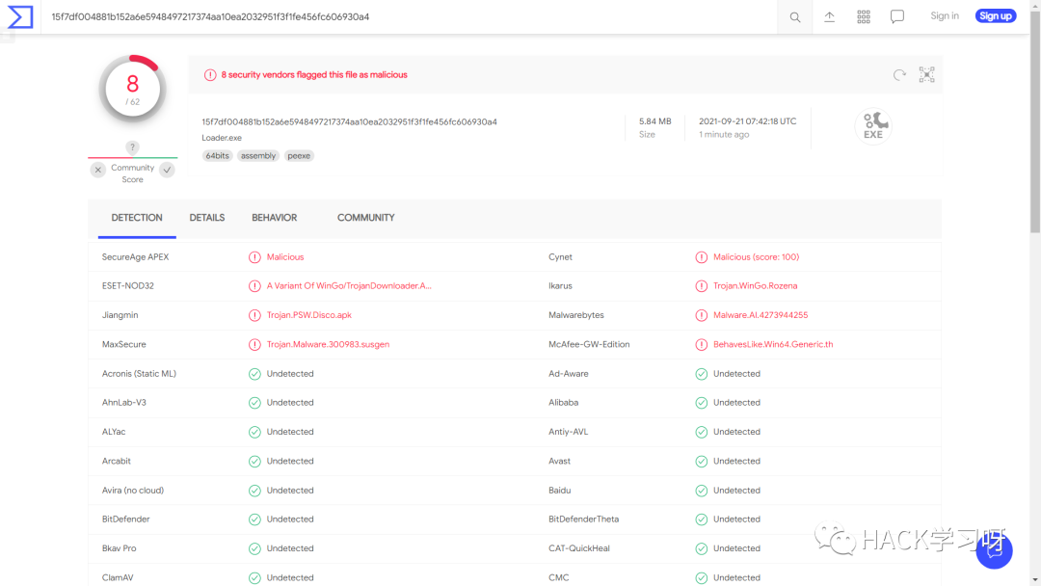Click the search magnifier icon

tap(794, 17)
